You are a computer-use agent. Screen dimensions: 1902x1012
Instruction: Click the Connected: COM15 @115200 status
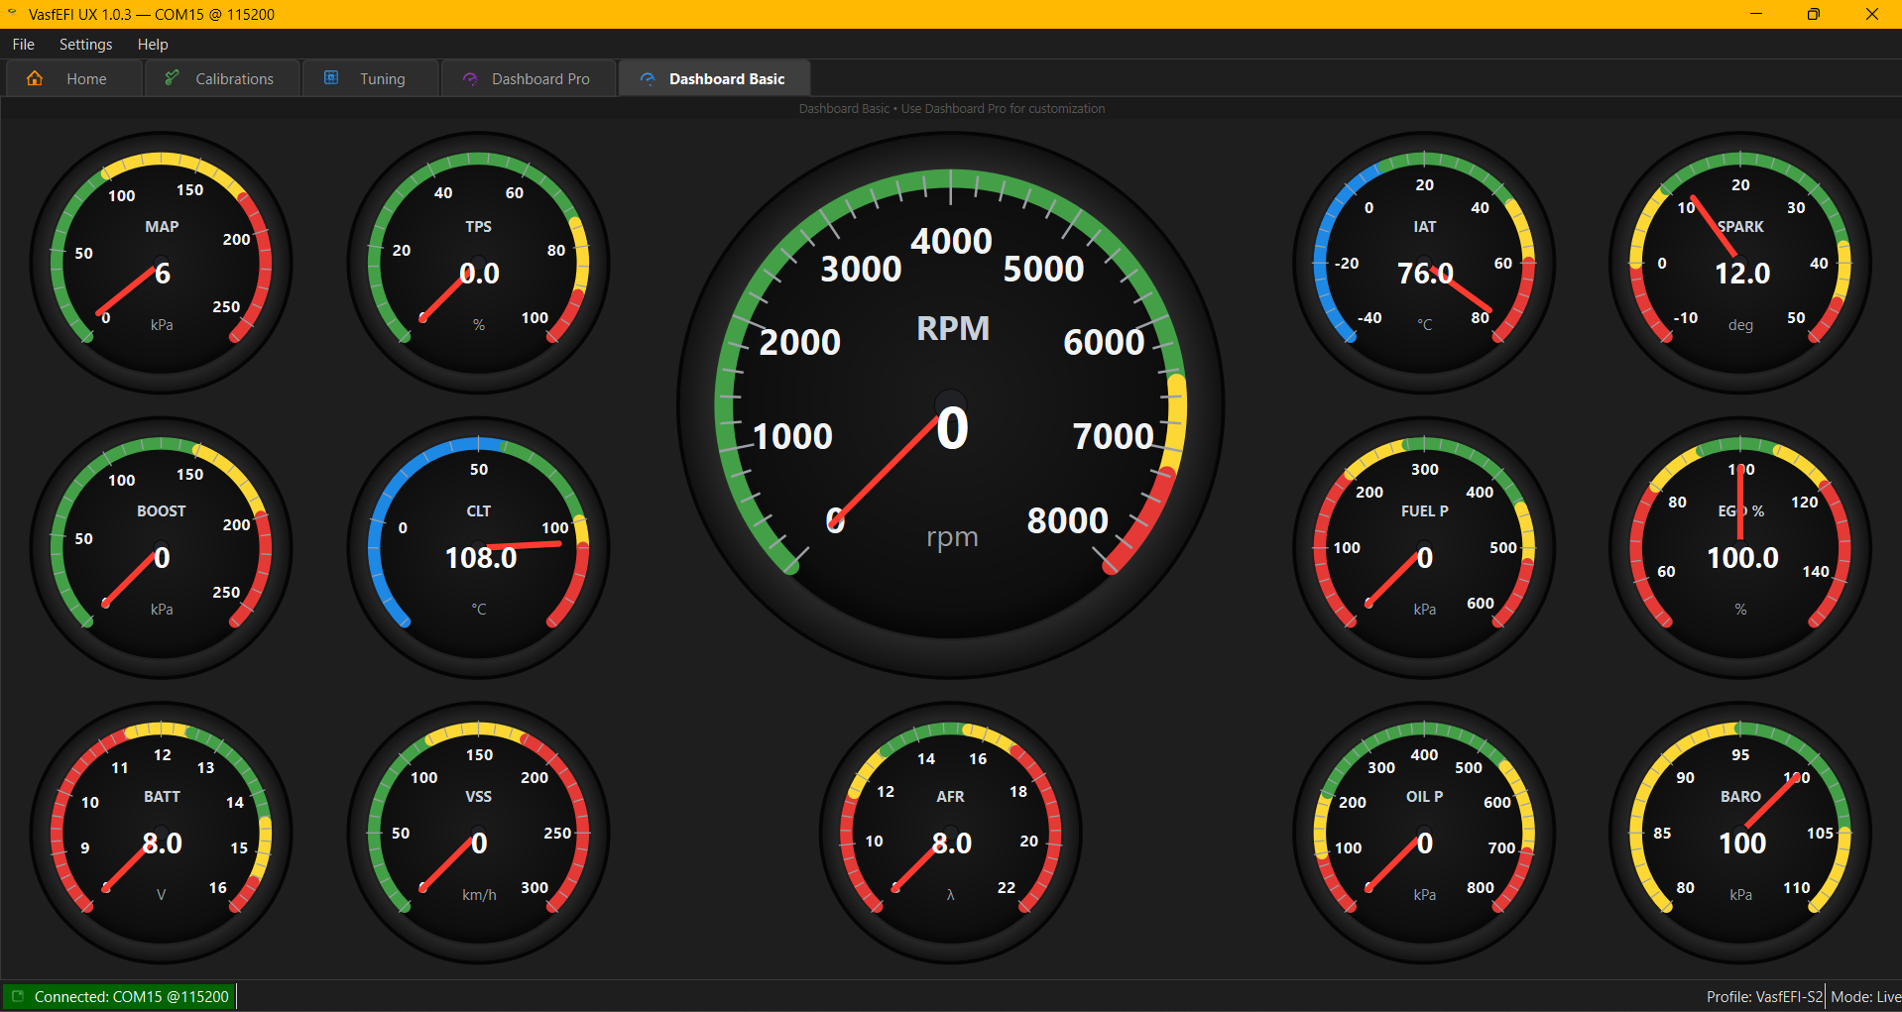[x=120, y=996]
